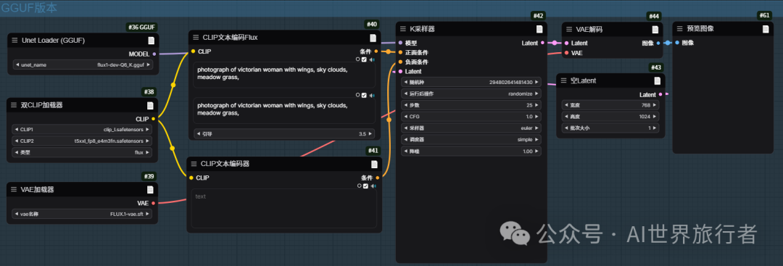Click the 随机种 seed value field
783x266 pixels.
click(x=471, y=82)
